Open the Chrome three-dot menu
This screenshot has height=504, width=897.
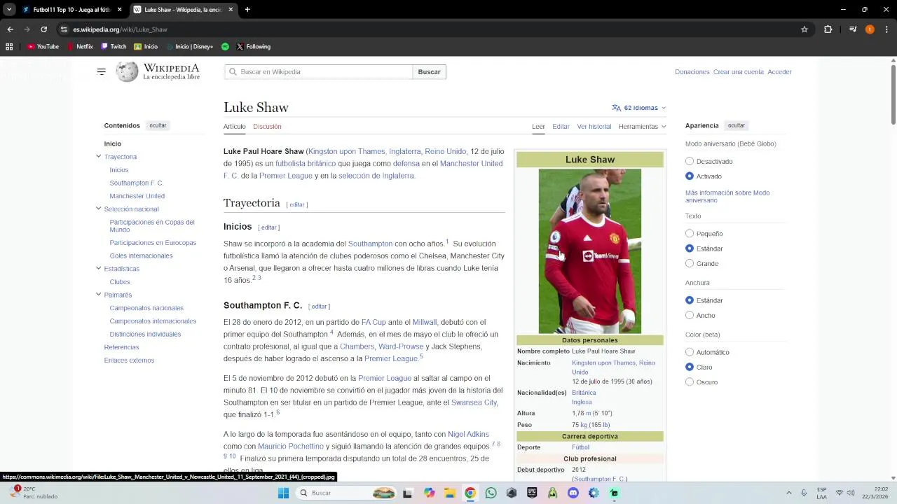[x=886, y=29]
